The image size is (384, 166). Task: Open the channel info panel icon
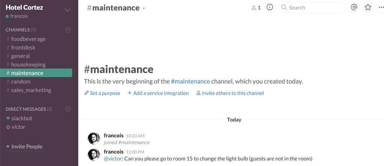(269, 7)
